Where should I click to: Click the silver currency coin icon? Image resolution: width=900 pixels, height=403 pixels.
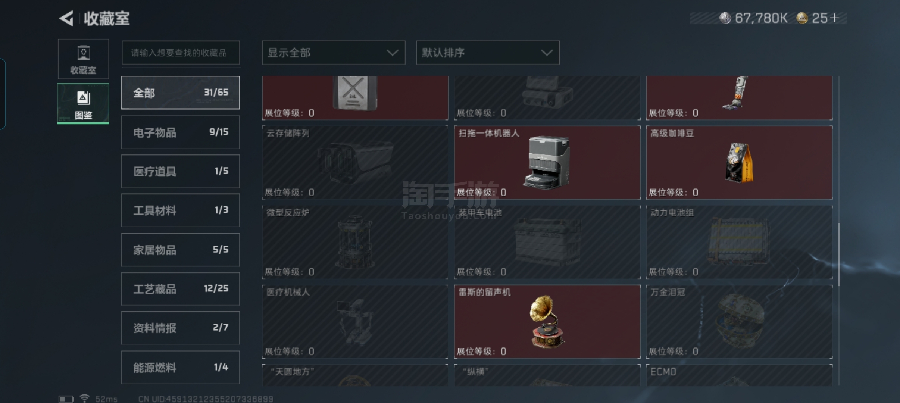pyautogui.click(x=725, y=18)
